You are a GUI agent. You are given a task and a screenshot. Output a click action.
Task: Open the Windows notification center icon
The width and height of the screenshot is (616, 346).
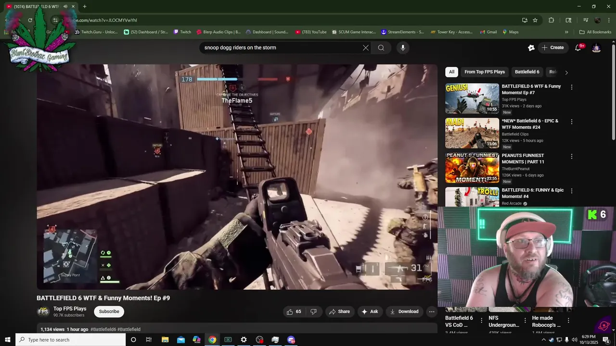click(x=606, y=340)
